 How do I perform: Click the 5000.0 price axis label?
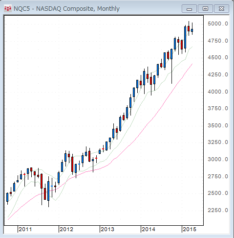click(218, 24)
